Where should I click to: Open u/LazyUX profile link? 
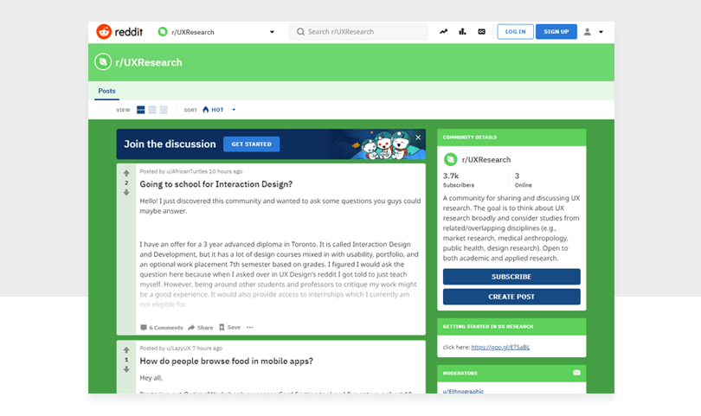pyautogui.click(x=178, y=348)
